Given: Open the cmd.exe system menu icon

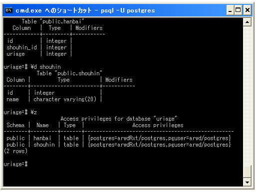Looking at the screenshot, I should [8, 10].
